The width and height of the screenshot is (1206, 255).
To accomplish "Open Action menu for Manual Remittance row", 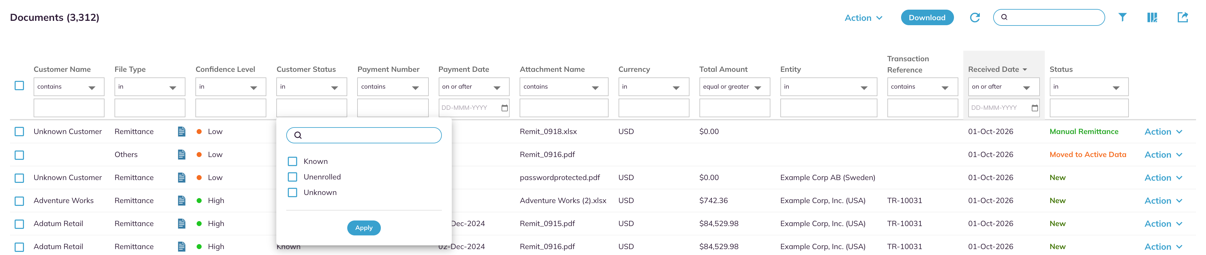I will 1163,132.
